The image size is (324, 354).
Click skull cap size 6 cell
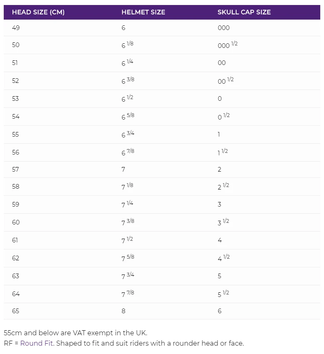pyautogui.click(x=219, y=311)
